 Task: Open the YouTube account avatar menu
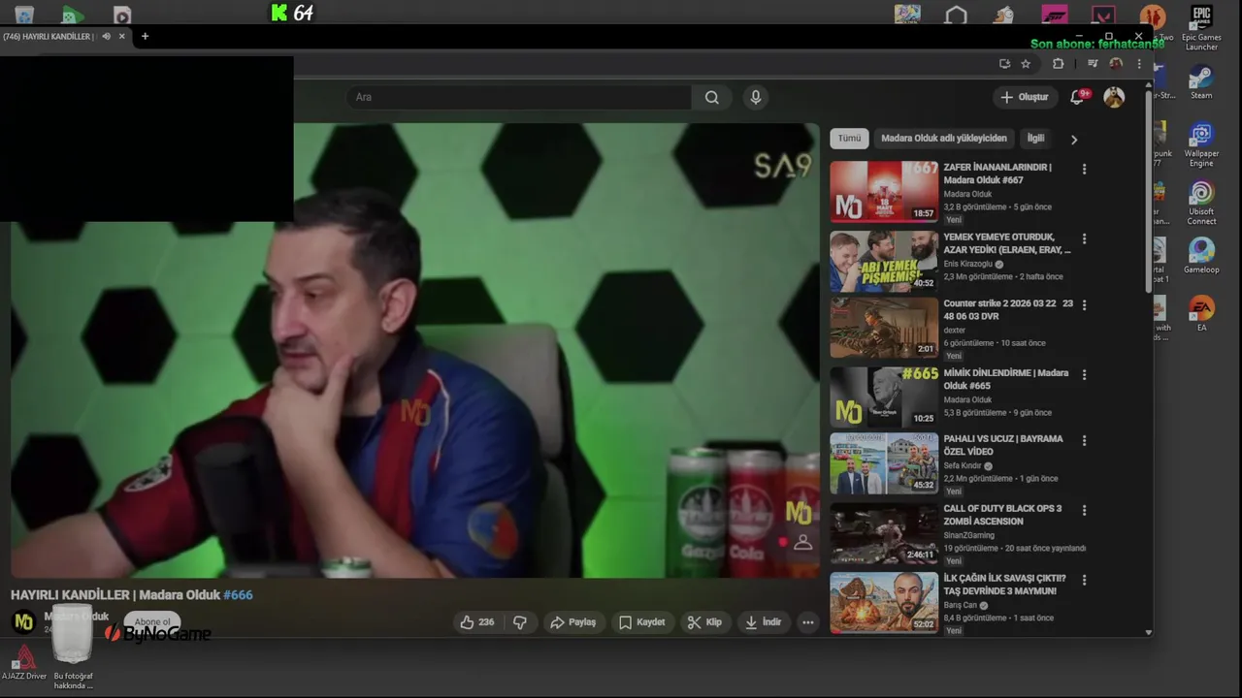click(x=1114, y=97)
